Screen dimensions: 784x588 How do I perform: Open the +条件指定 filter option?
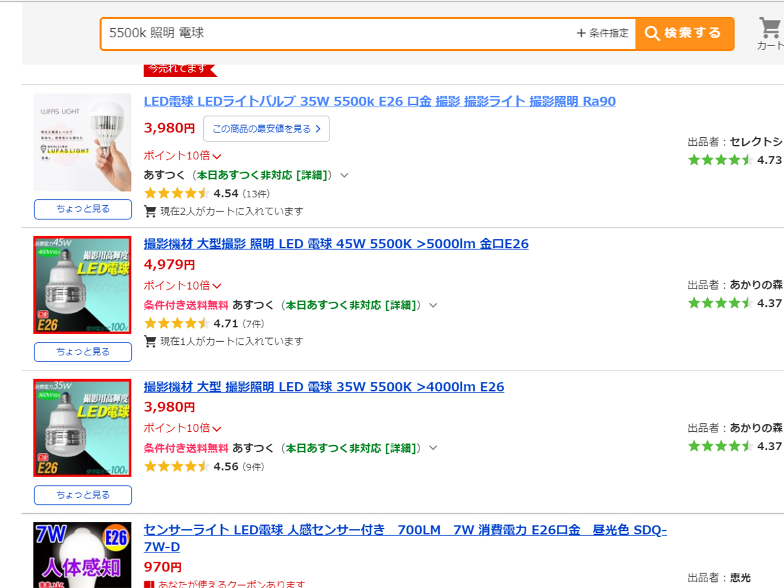click(x=603, y=33)
